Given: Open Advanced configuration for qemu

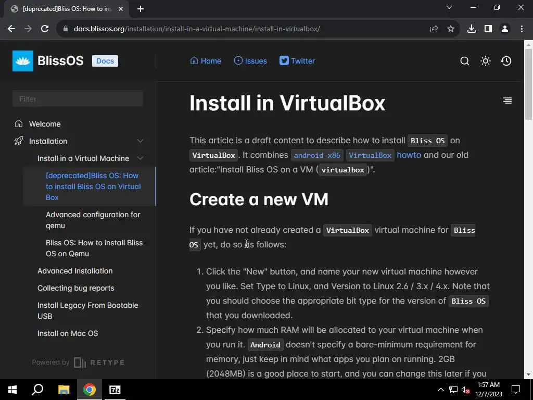Looking at the screenshot, I should click(93, 220).
